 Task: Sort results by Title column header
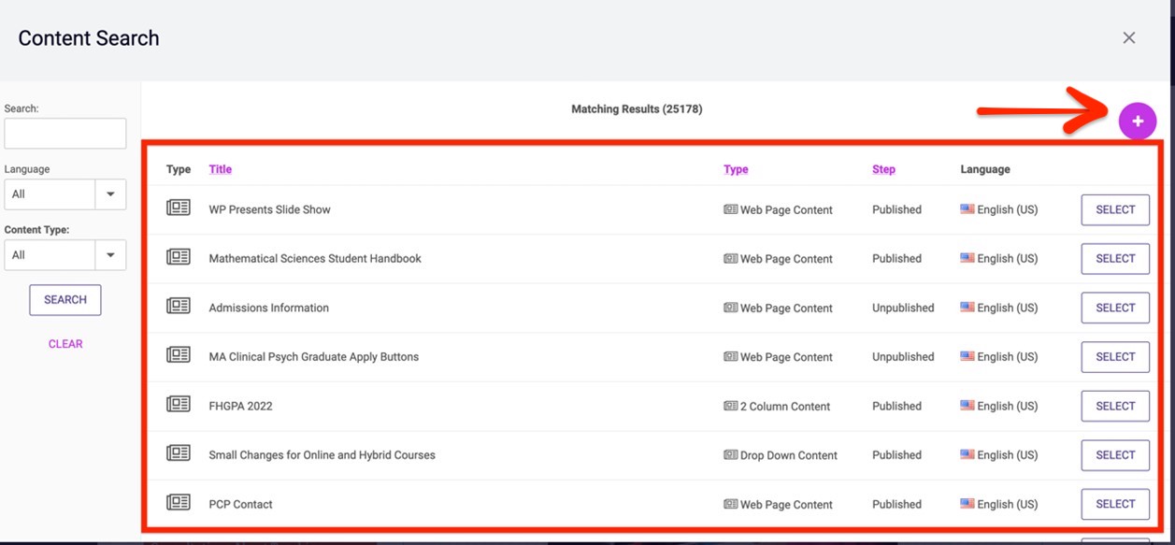pyautogui.click(x=221, y=169)
